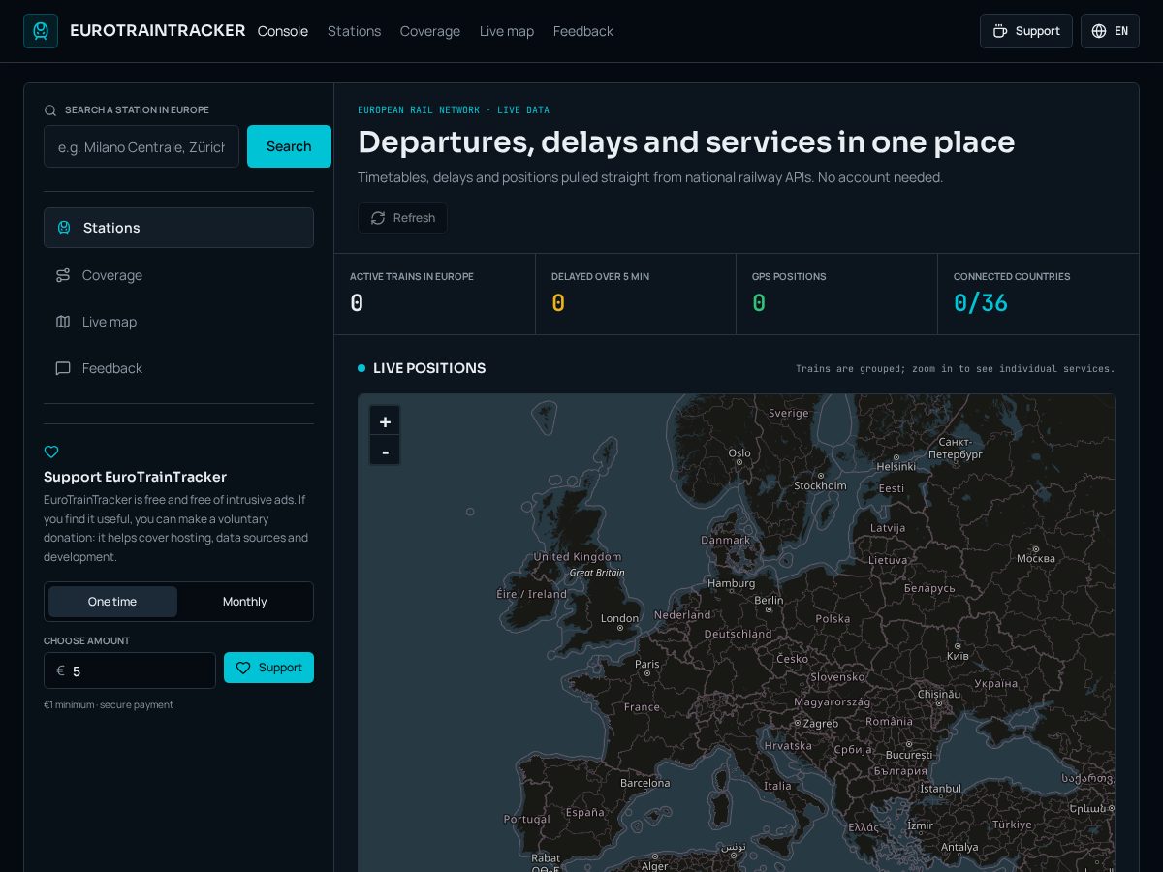Select Live map in the sidebar menu

[178, 322]
